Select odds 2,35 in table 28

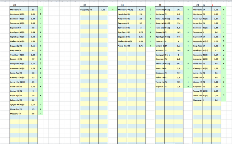click(x=33, y=23)
